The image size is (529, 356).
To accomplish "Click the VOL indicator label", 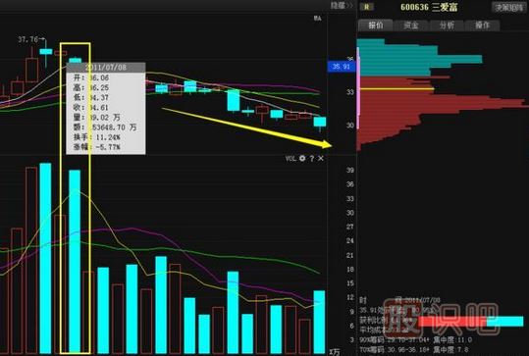I will 291,159.
